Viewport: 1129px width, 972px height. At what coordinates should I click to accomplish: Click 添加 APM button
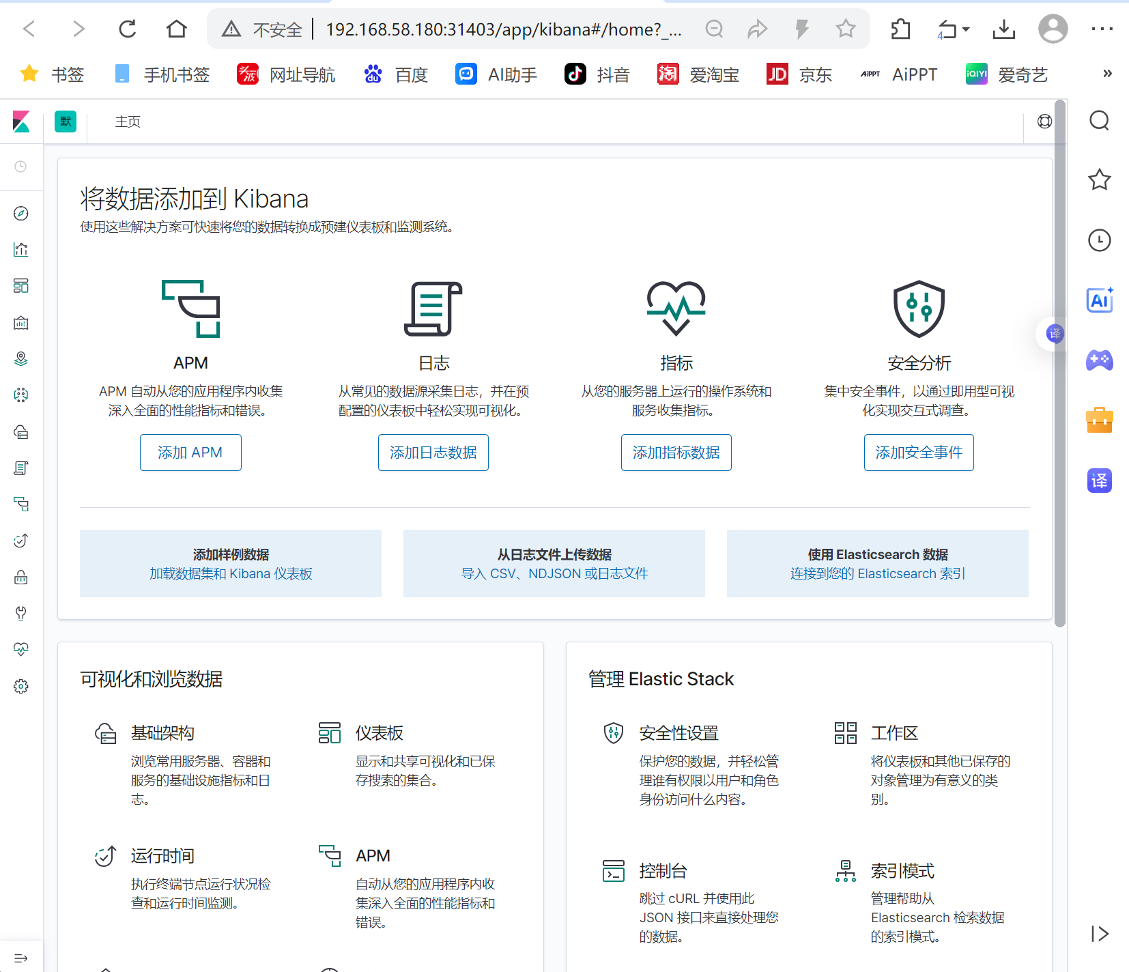point(190,453)
